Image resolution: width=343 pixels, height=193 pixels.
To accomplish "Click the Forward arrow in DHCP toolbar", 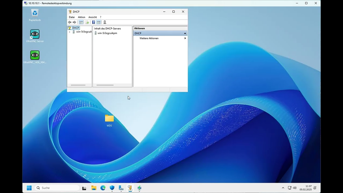I will click(74, 22).
